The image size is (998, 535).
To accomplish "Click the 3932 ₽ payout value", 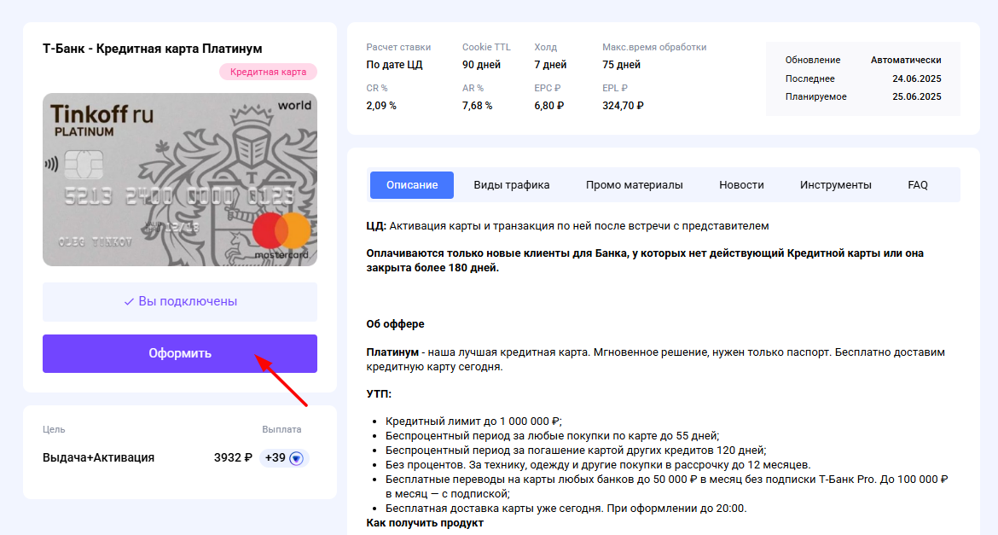I will coord(233,458).
